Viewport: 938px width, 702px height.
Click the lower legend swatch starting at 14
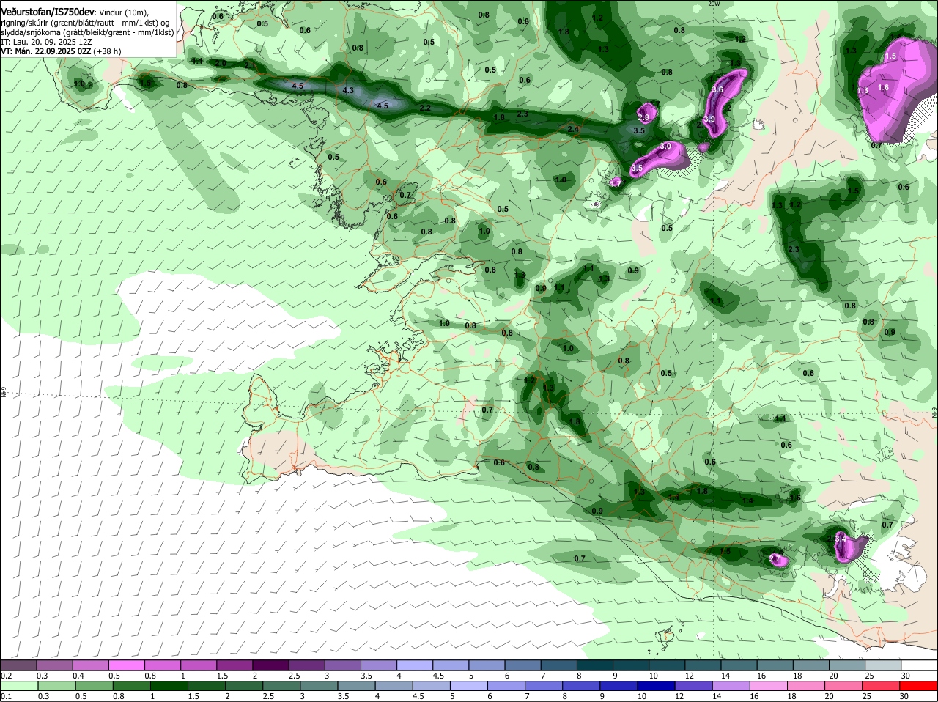pos(732,686)
